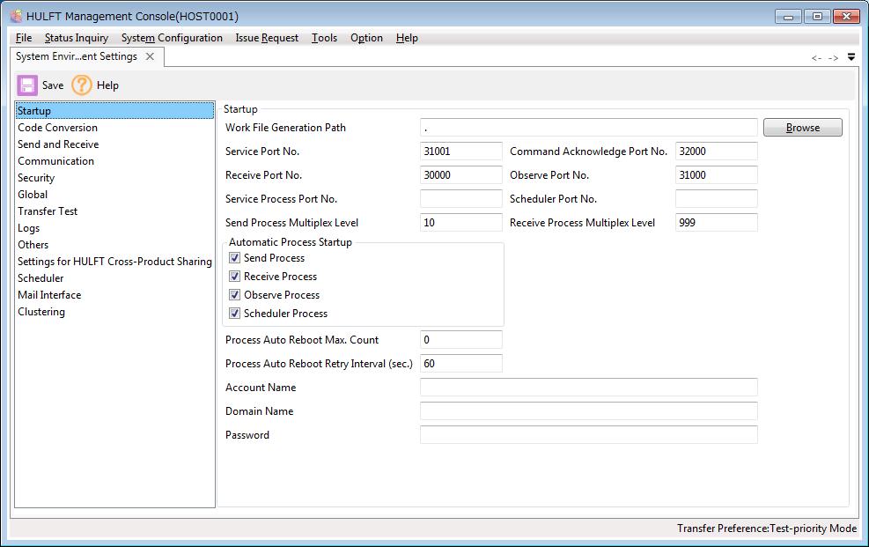
Task: Open the Issue Request menu
Action: 267,38
